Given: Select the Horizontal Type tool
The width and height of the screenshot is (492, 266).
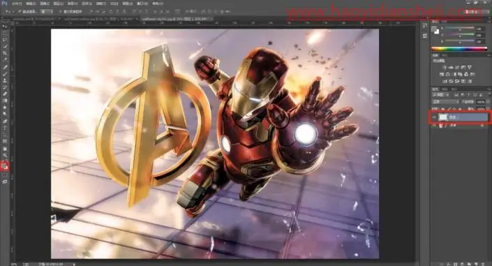Looking at the screenshot, I should pos(5,128).
